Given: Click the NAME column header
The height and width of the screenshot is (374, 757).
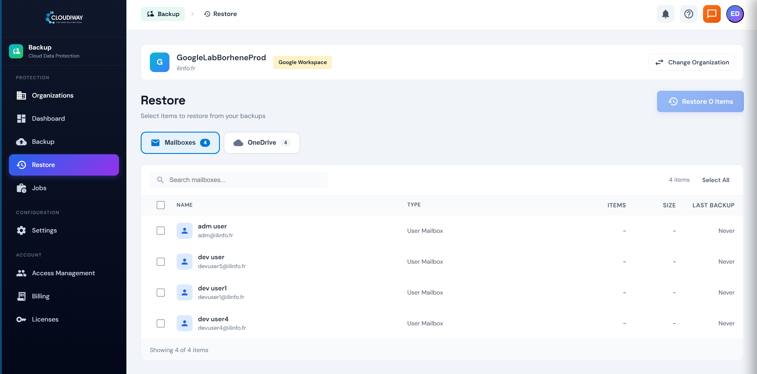Looking at the screenshot, I should [185, 205].
